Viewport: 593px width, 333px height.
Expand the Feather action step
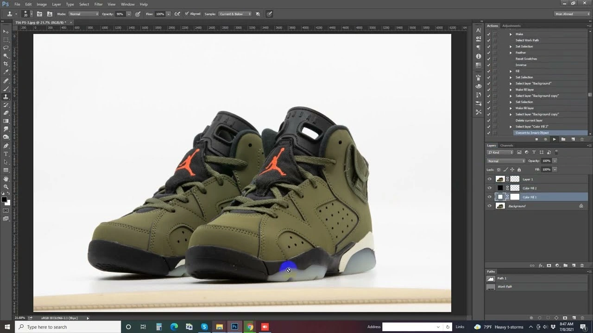tap(511, 53)
